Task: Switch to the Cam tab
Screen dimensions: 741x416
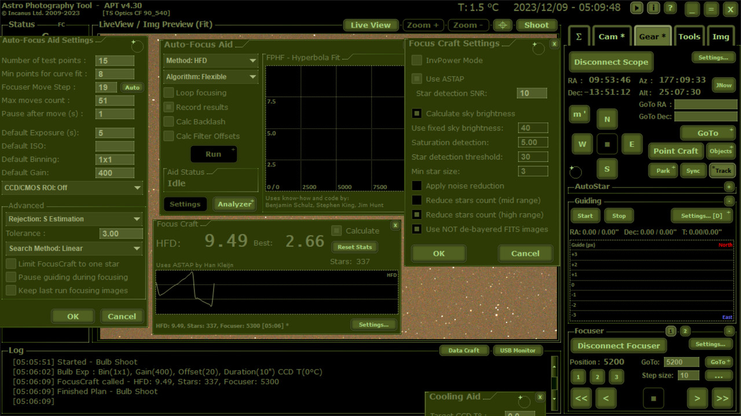Action: 611,36
